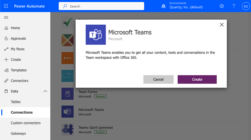Image resolution: width=251 pixels, height=140 pixels.
Task: Open Custom connectors under Data
Action: (25, 123)
